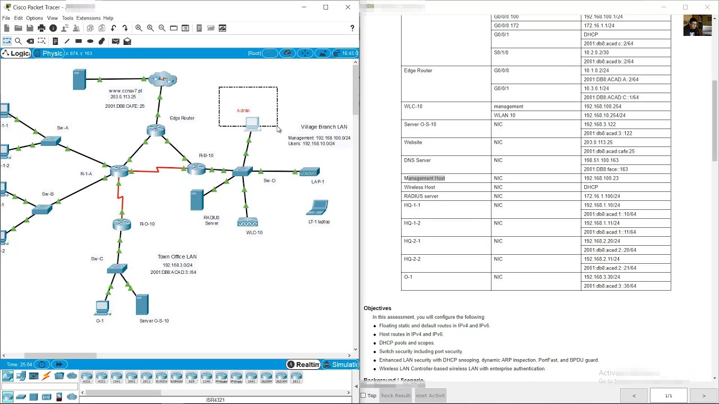This screenshot has height=404, width=719.
Task: Open the View menu
Action: point(52,18)
